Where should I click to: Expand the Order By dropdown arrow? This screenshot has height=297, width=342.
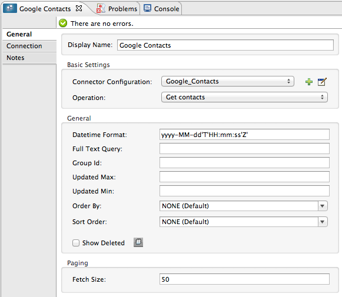(x=323, y=206)
